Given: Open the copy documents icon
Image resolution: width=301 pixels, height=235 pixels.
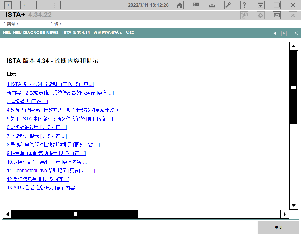Looking at the screenshot, I should click(244, 16).
